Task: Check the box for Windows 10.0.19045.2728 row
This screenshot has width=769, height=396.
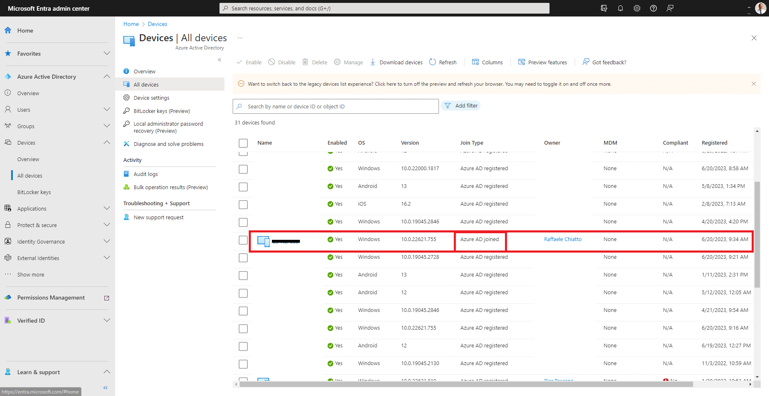Action: coord(243,258)
